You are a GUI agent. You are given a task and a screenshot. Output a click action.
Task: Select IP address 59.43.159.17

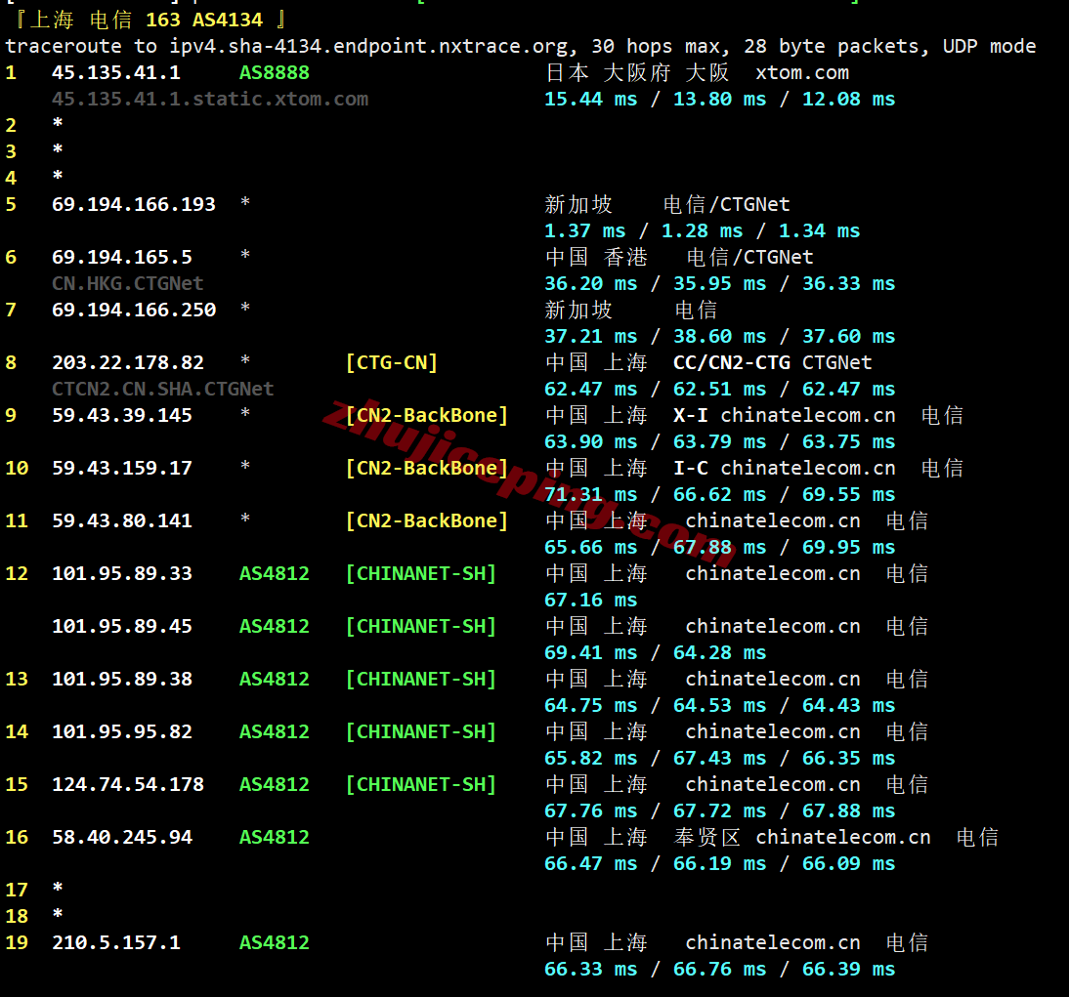122,468
